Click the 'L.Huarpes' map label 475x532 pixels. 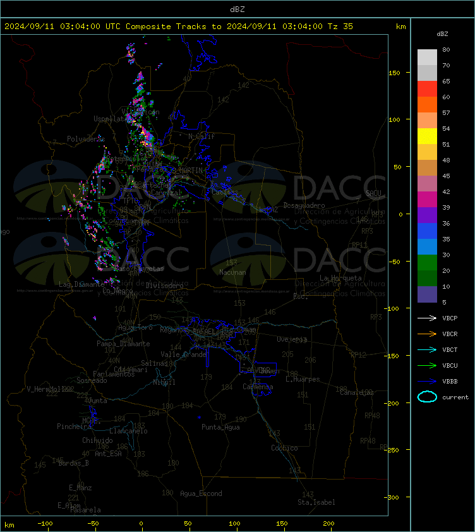303,379
